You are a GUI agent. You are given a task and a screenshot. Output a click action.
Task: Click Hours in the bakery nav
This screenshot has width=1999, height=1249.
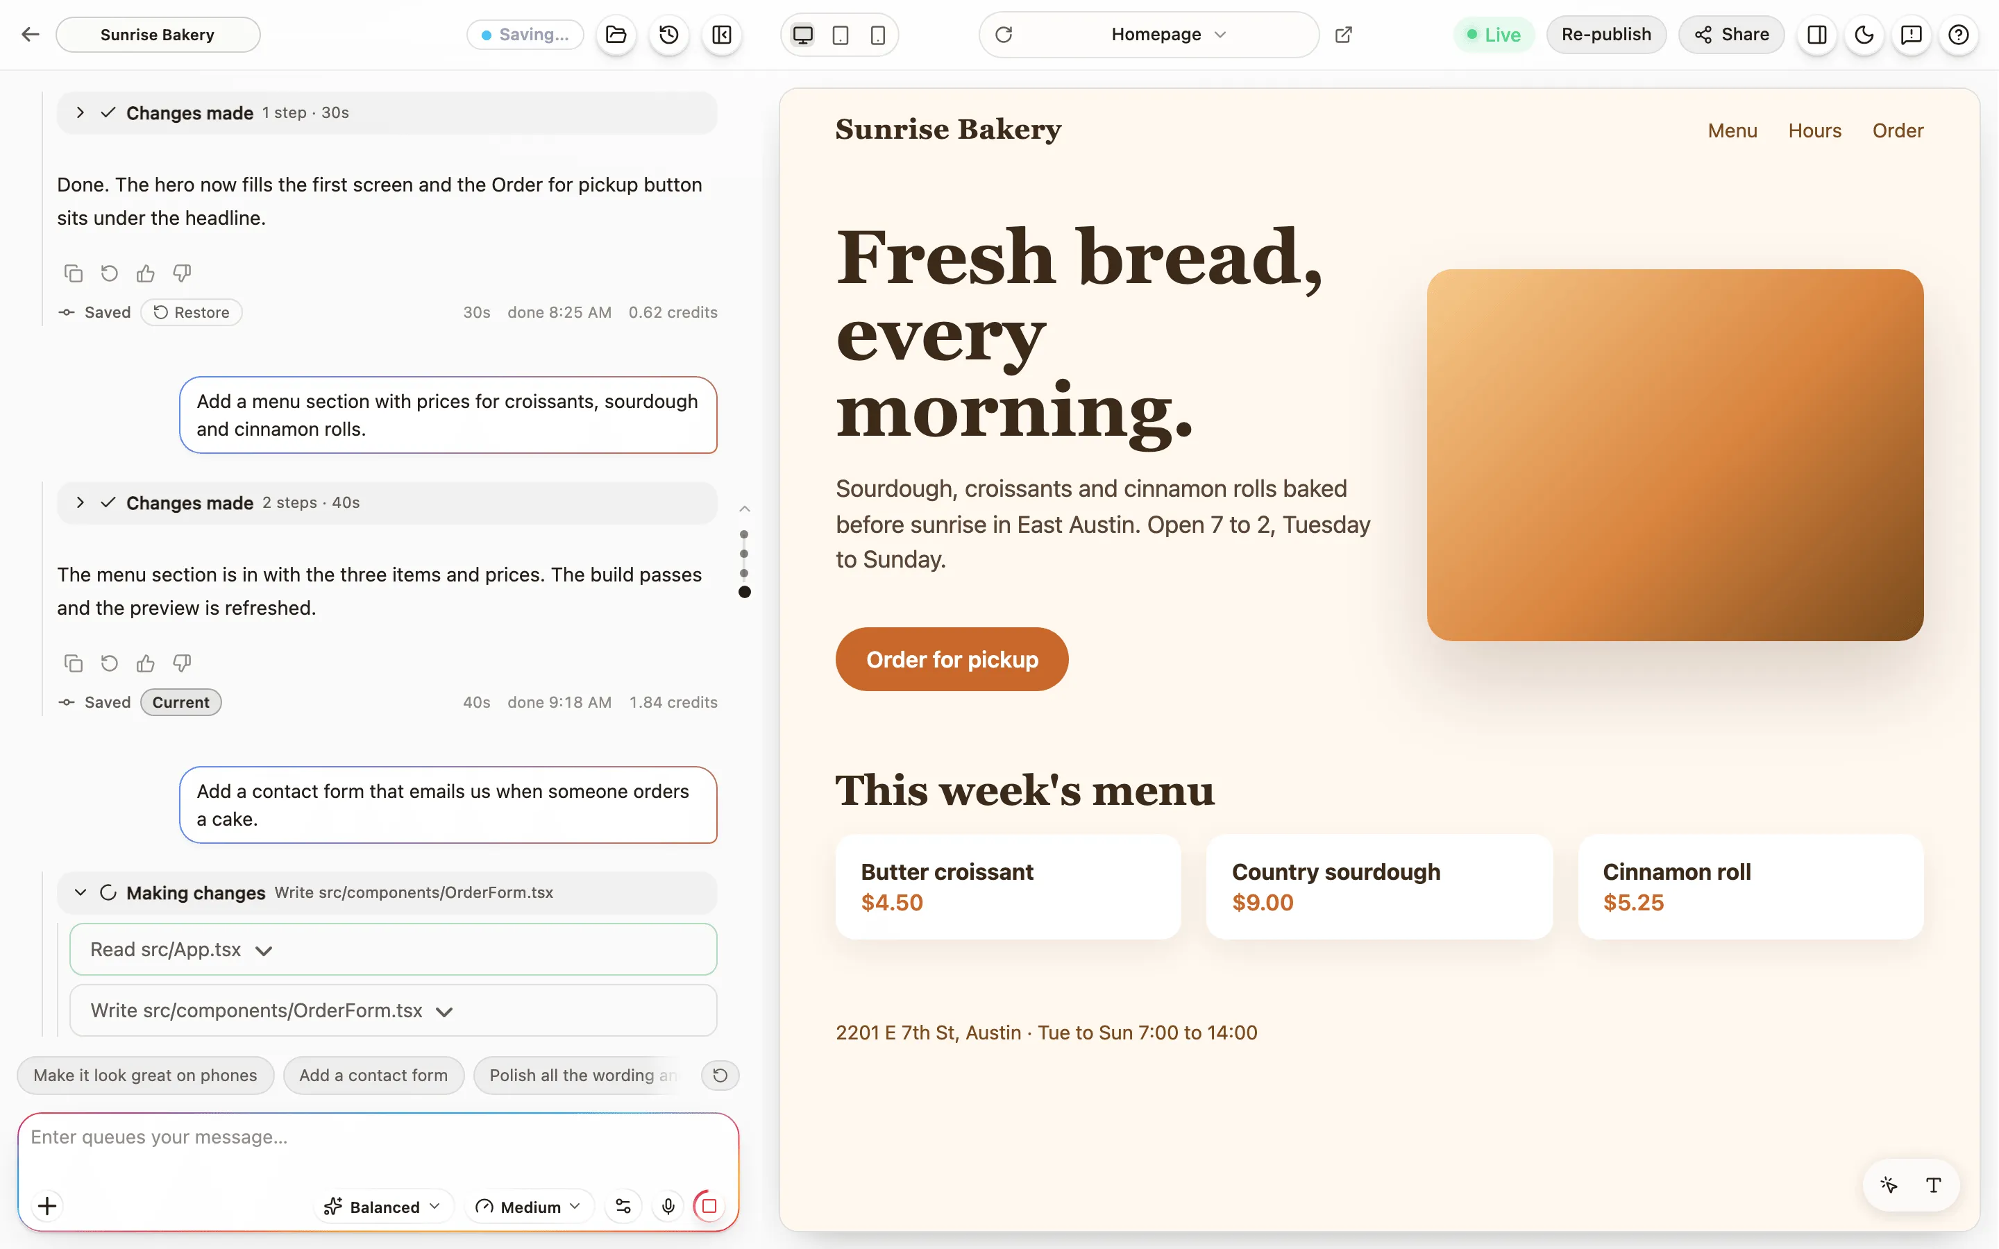pyautogui.click(x=1815, y=130)
